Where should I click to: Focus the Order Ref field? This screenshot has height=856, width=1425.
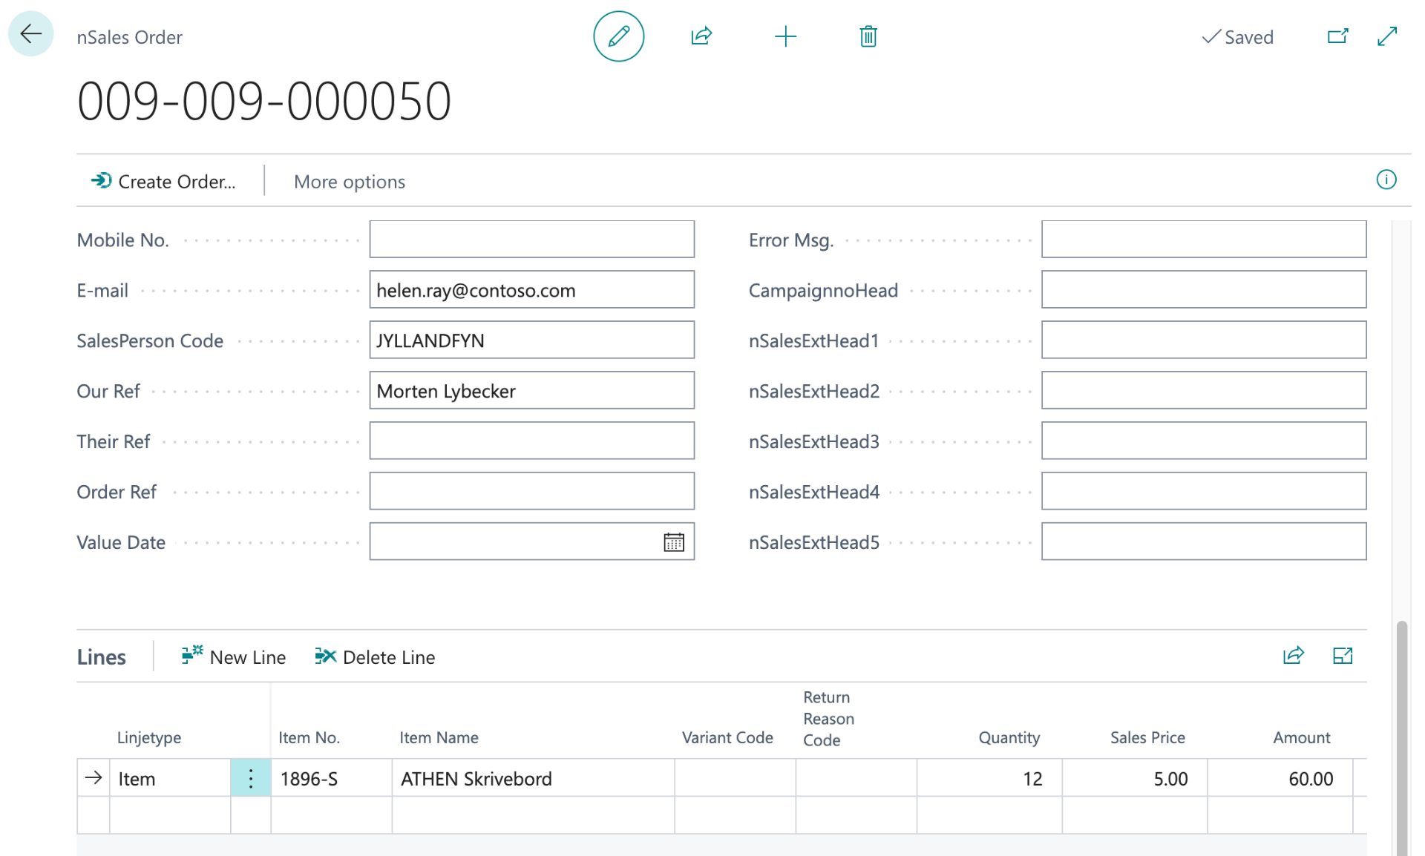(531, 491)
